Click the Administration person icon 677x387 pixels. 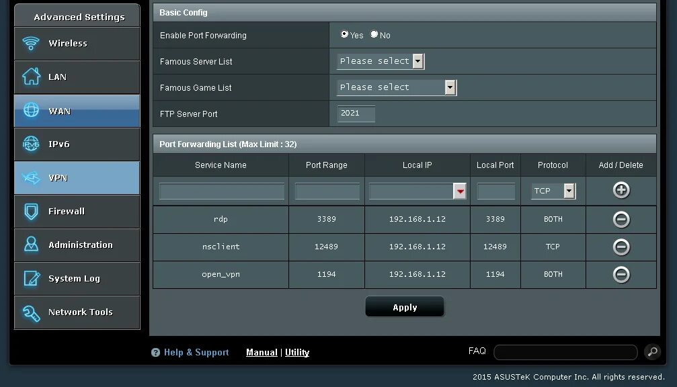31,244
